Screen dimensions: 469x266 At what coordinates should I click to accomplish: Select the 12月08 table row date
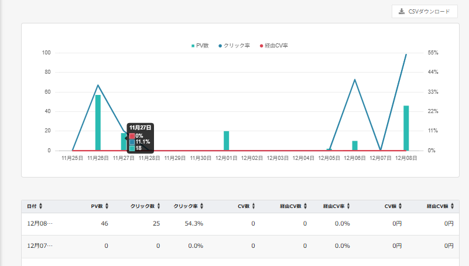coord(40,224)
